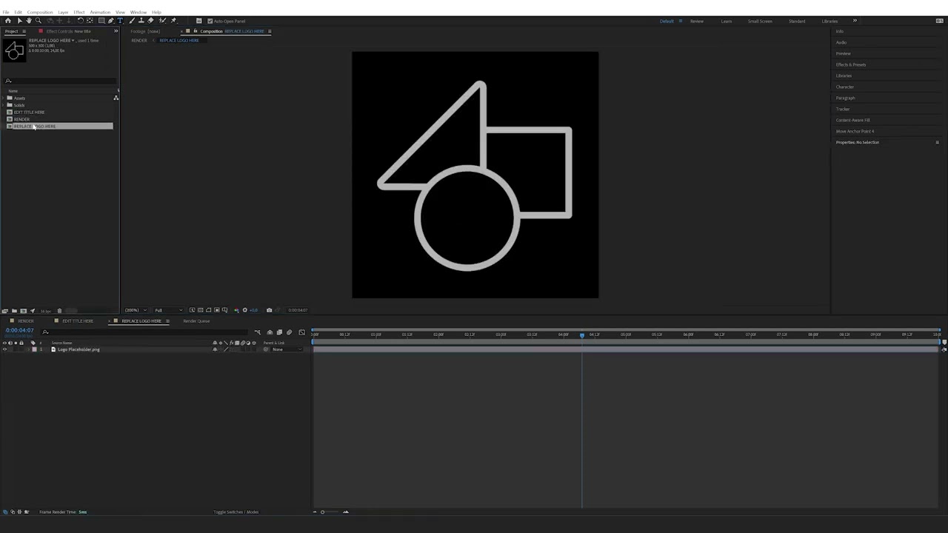
Task: Click the snapshot camera icon in viewer
Action: point(269,310)
